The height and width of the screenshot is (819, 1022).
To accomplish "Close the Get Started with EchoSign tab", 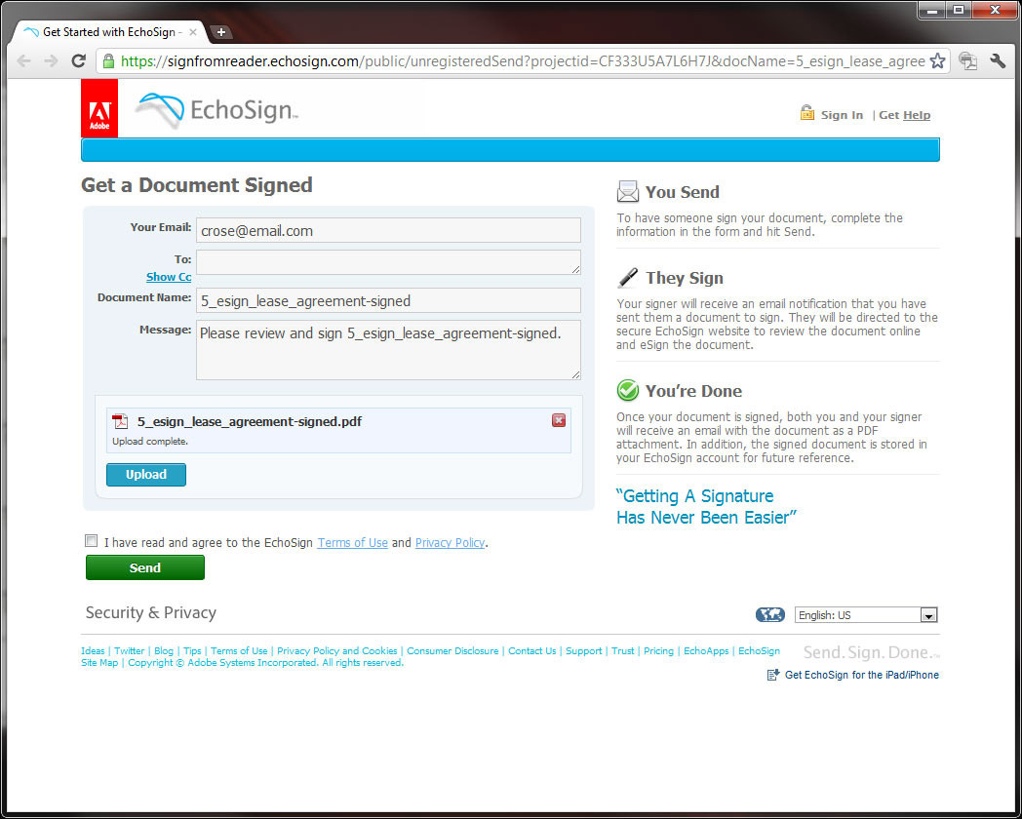I will pyautogui.click(x=193, y=32).
